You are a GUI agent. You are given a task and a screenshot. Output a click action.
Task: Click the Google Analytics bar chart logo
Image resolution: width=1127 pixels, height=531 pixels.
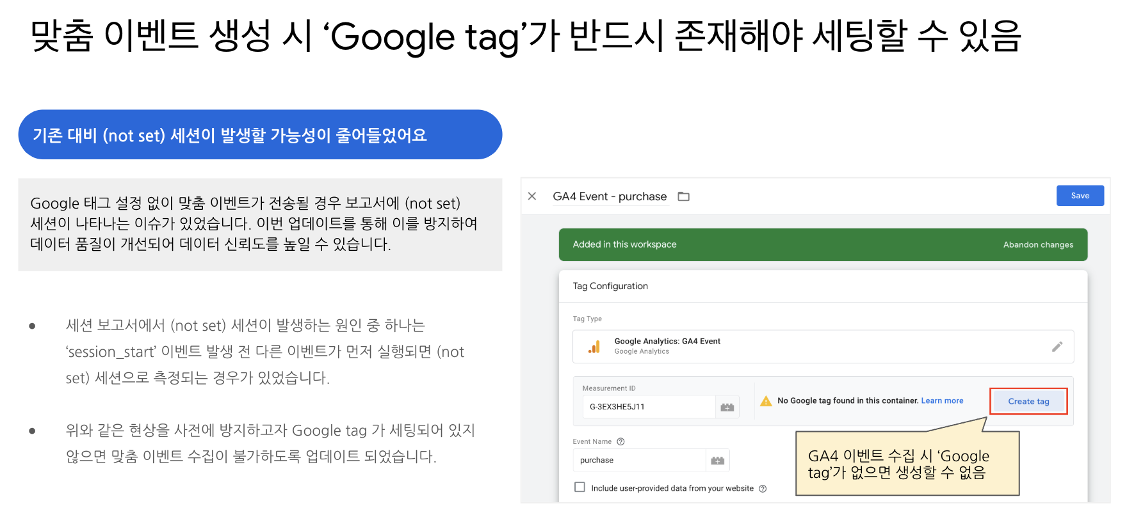[x=594, y=347]
